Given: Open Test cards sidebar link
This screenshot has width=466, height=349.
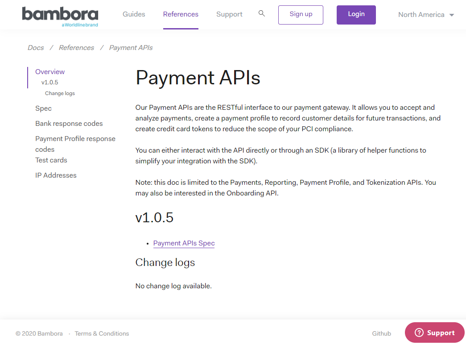Looking at the screenshot, I should pyautogui.click(x=51, y=160).
